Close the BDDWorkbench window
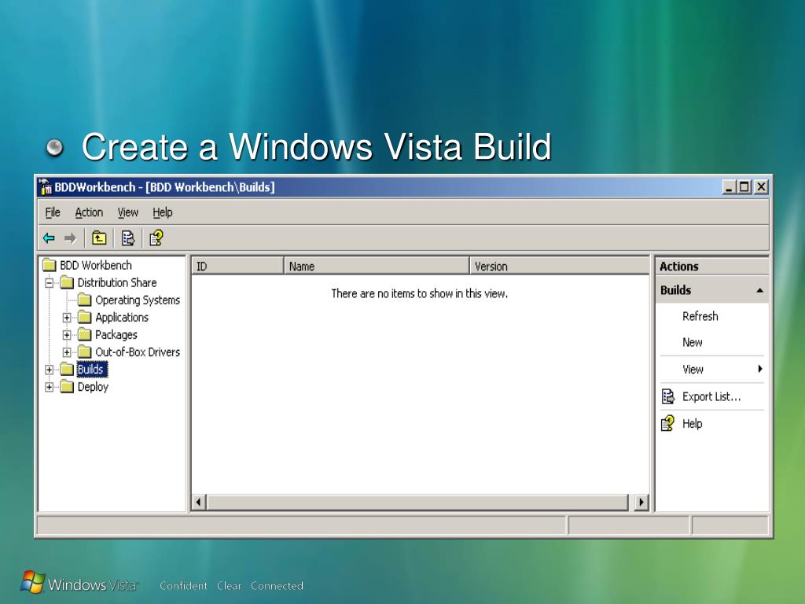Viewport: 805px width, 604px height. [x=761, y=187]
